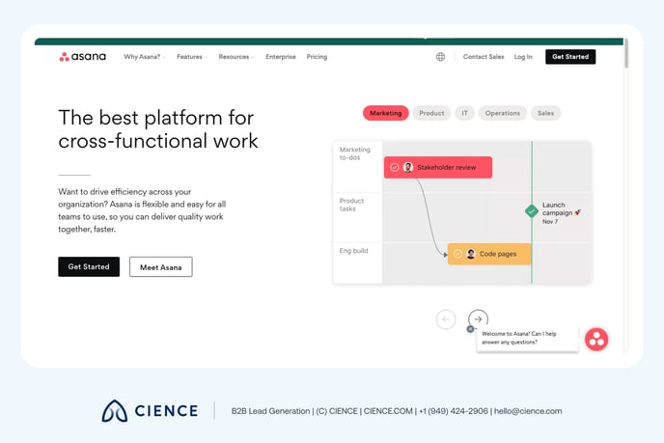Select the Marketing tab pill
Image resolution: width=664 pixels, height=443 pixels.
point(386,113)
